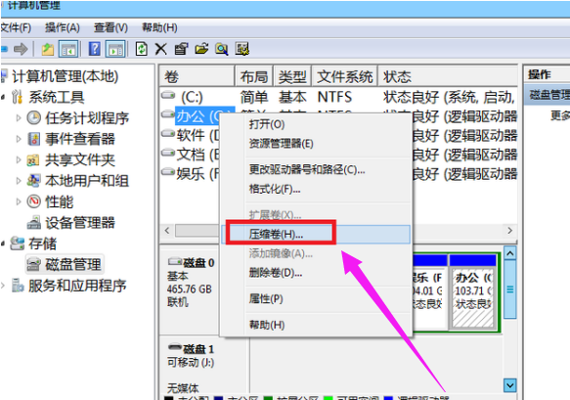
Task: Click the 状态 column header
Action: point(448,76)
